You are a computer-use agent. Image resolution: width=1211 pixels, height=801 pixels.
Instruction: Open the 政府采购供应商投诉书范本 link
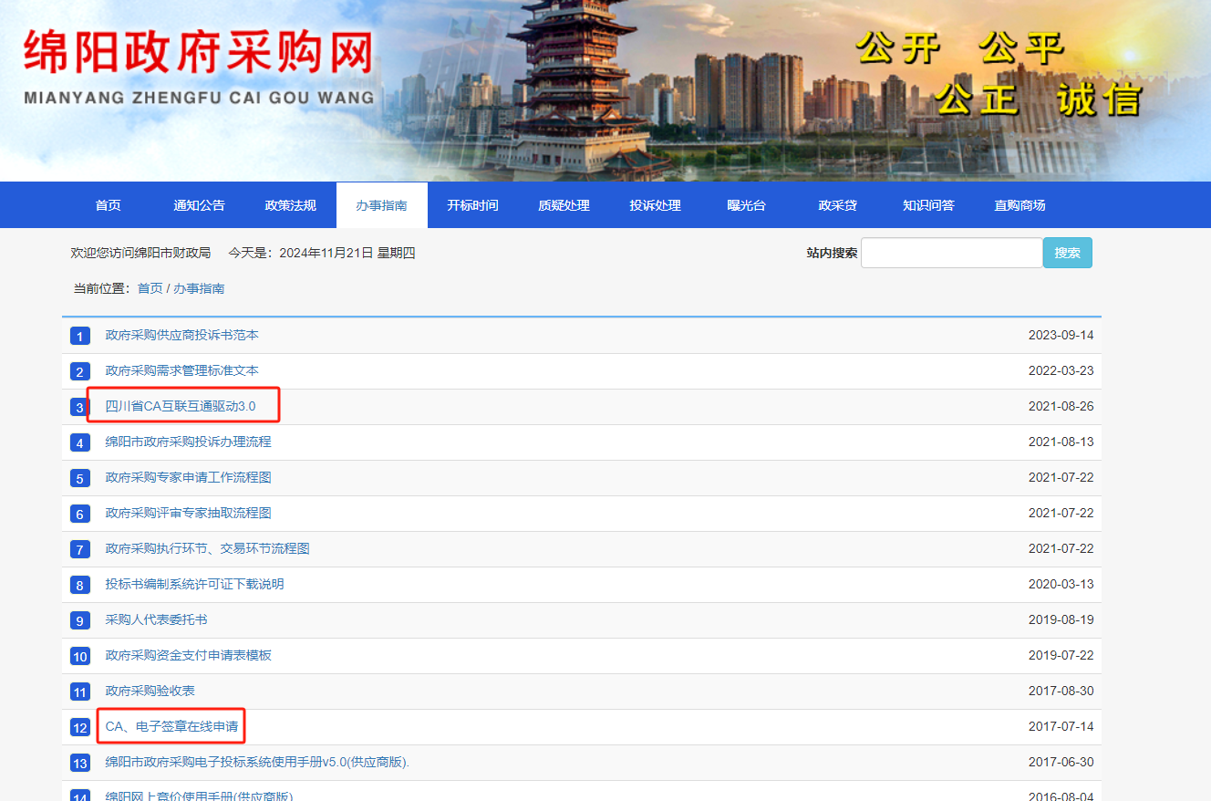pyautogui.click(x=181, y=335)
